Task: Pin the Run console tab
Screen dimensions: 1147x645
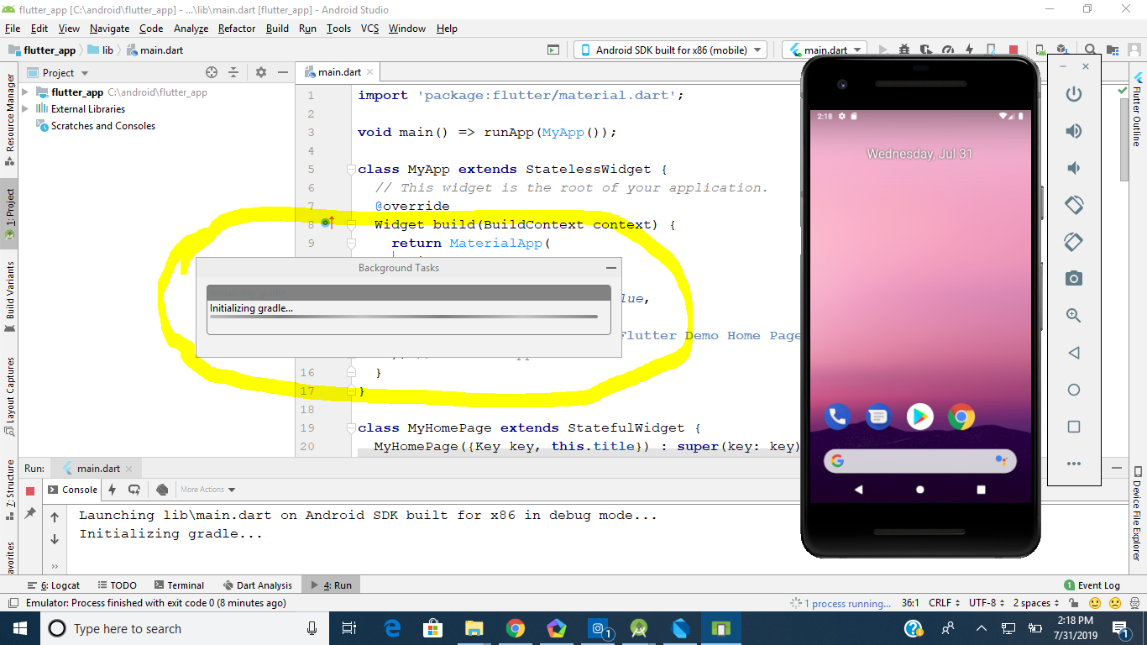Action: (31, 513)
